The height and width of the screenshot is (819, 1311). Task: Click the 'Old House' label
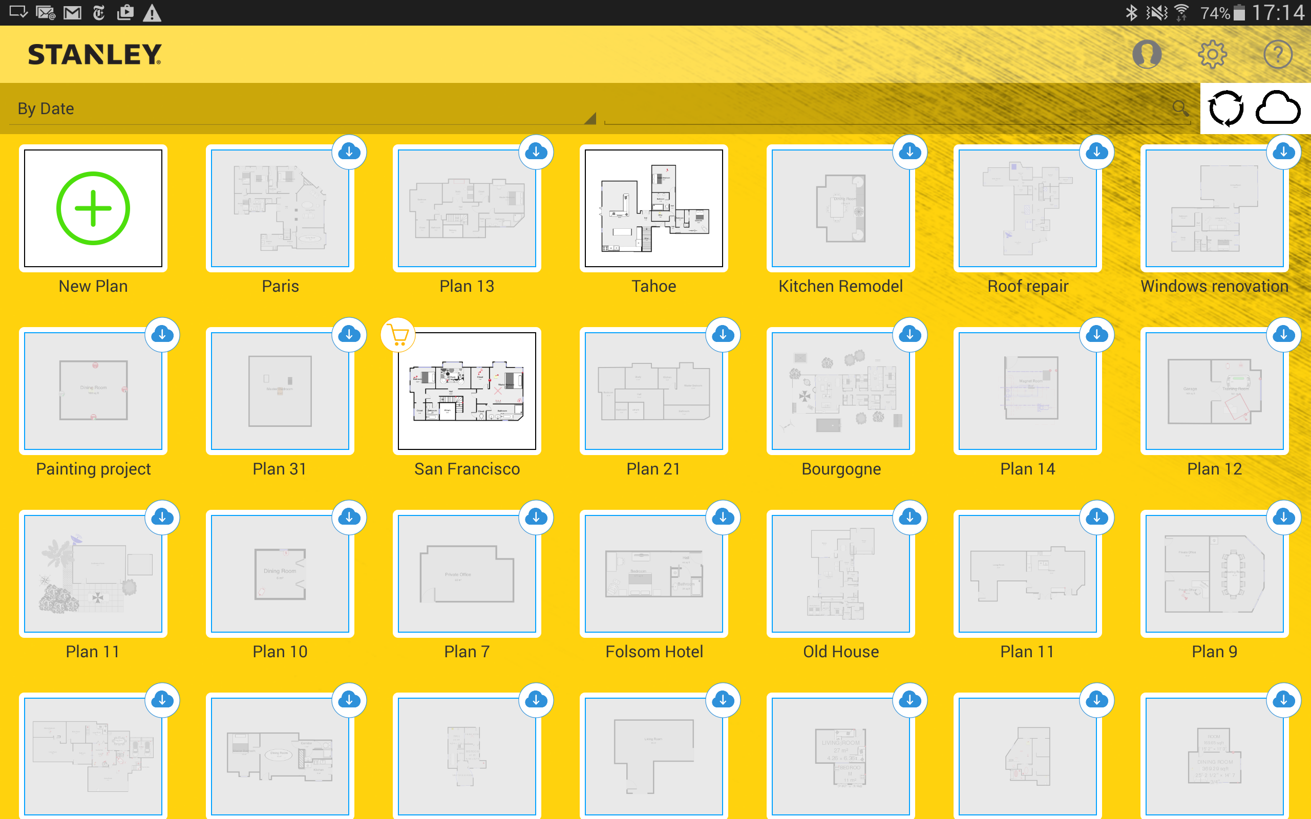[841, 651]
